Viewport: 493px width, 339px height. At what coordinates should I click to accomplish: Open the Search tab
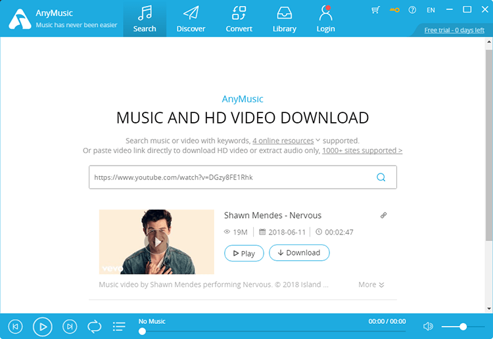pos(145,18)
